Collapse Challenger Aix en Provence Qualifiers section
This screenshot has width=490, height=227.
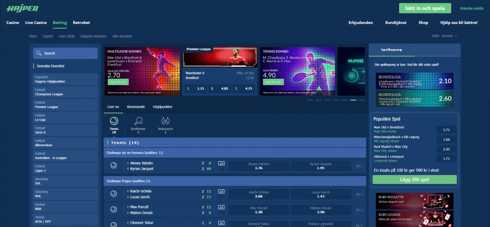(x=234, y=152)
